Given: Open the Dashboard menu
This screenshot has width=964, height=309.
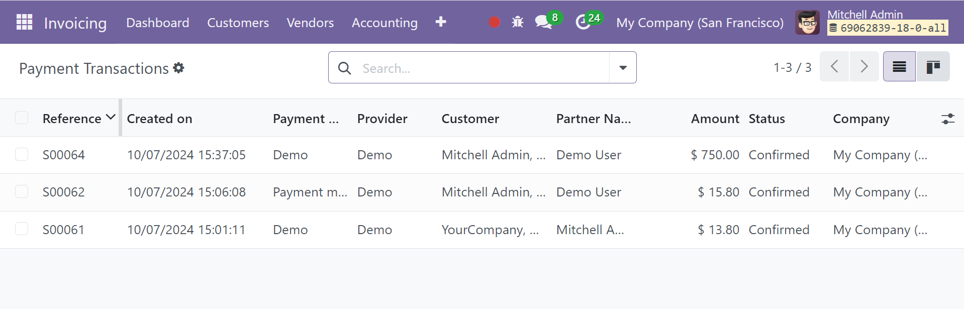Looking at the screenshot, I should coord(158,23).
